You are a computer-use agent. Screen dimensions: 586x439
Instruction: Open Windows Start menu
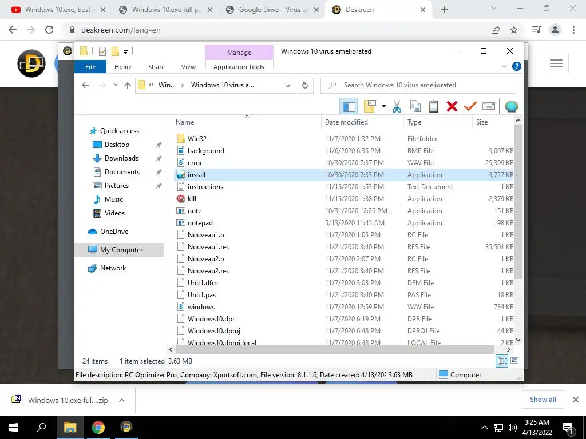(14, 428)
